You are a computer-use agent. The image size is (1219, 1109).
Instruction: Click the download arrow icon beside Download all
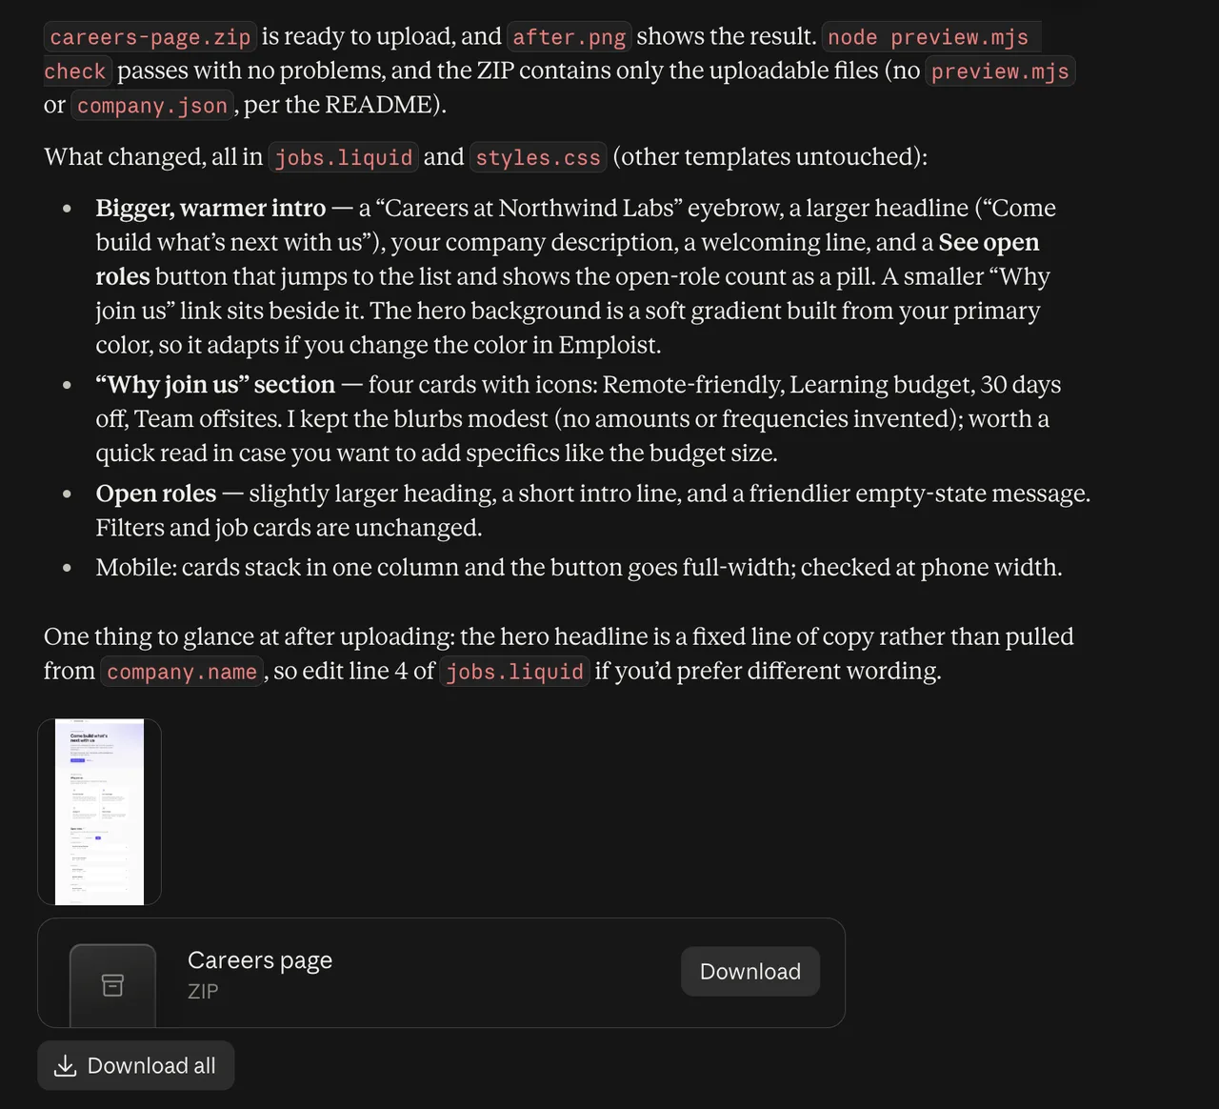(65, 1065)
